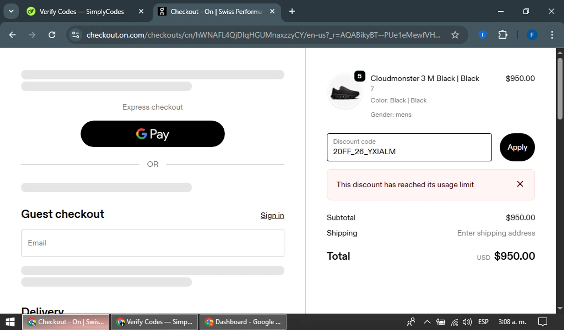Screen dimensions: 564x330
Task: Click the scrollbar down arrow
Action: pos(560,308)
